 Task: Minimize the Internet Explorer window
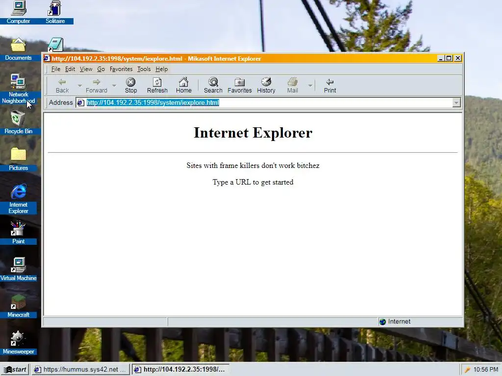point(441,58)
